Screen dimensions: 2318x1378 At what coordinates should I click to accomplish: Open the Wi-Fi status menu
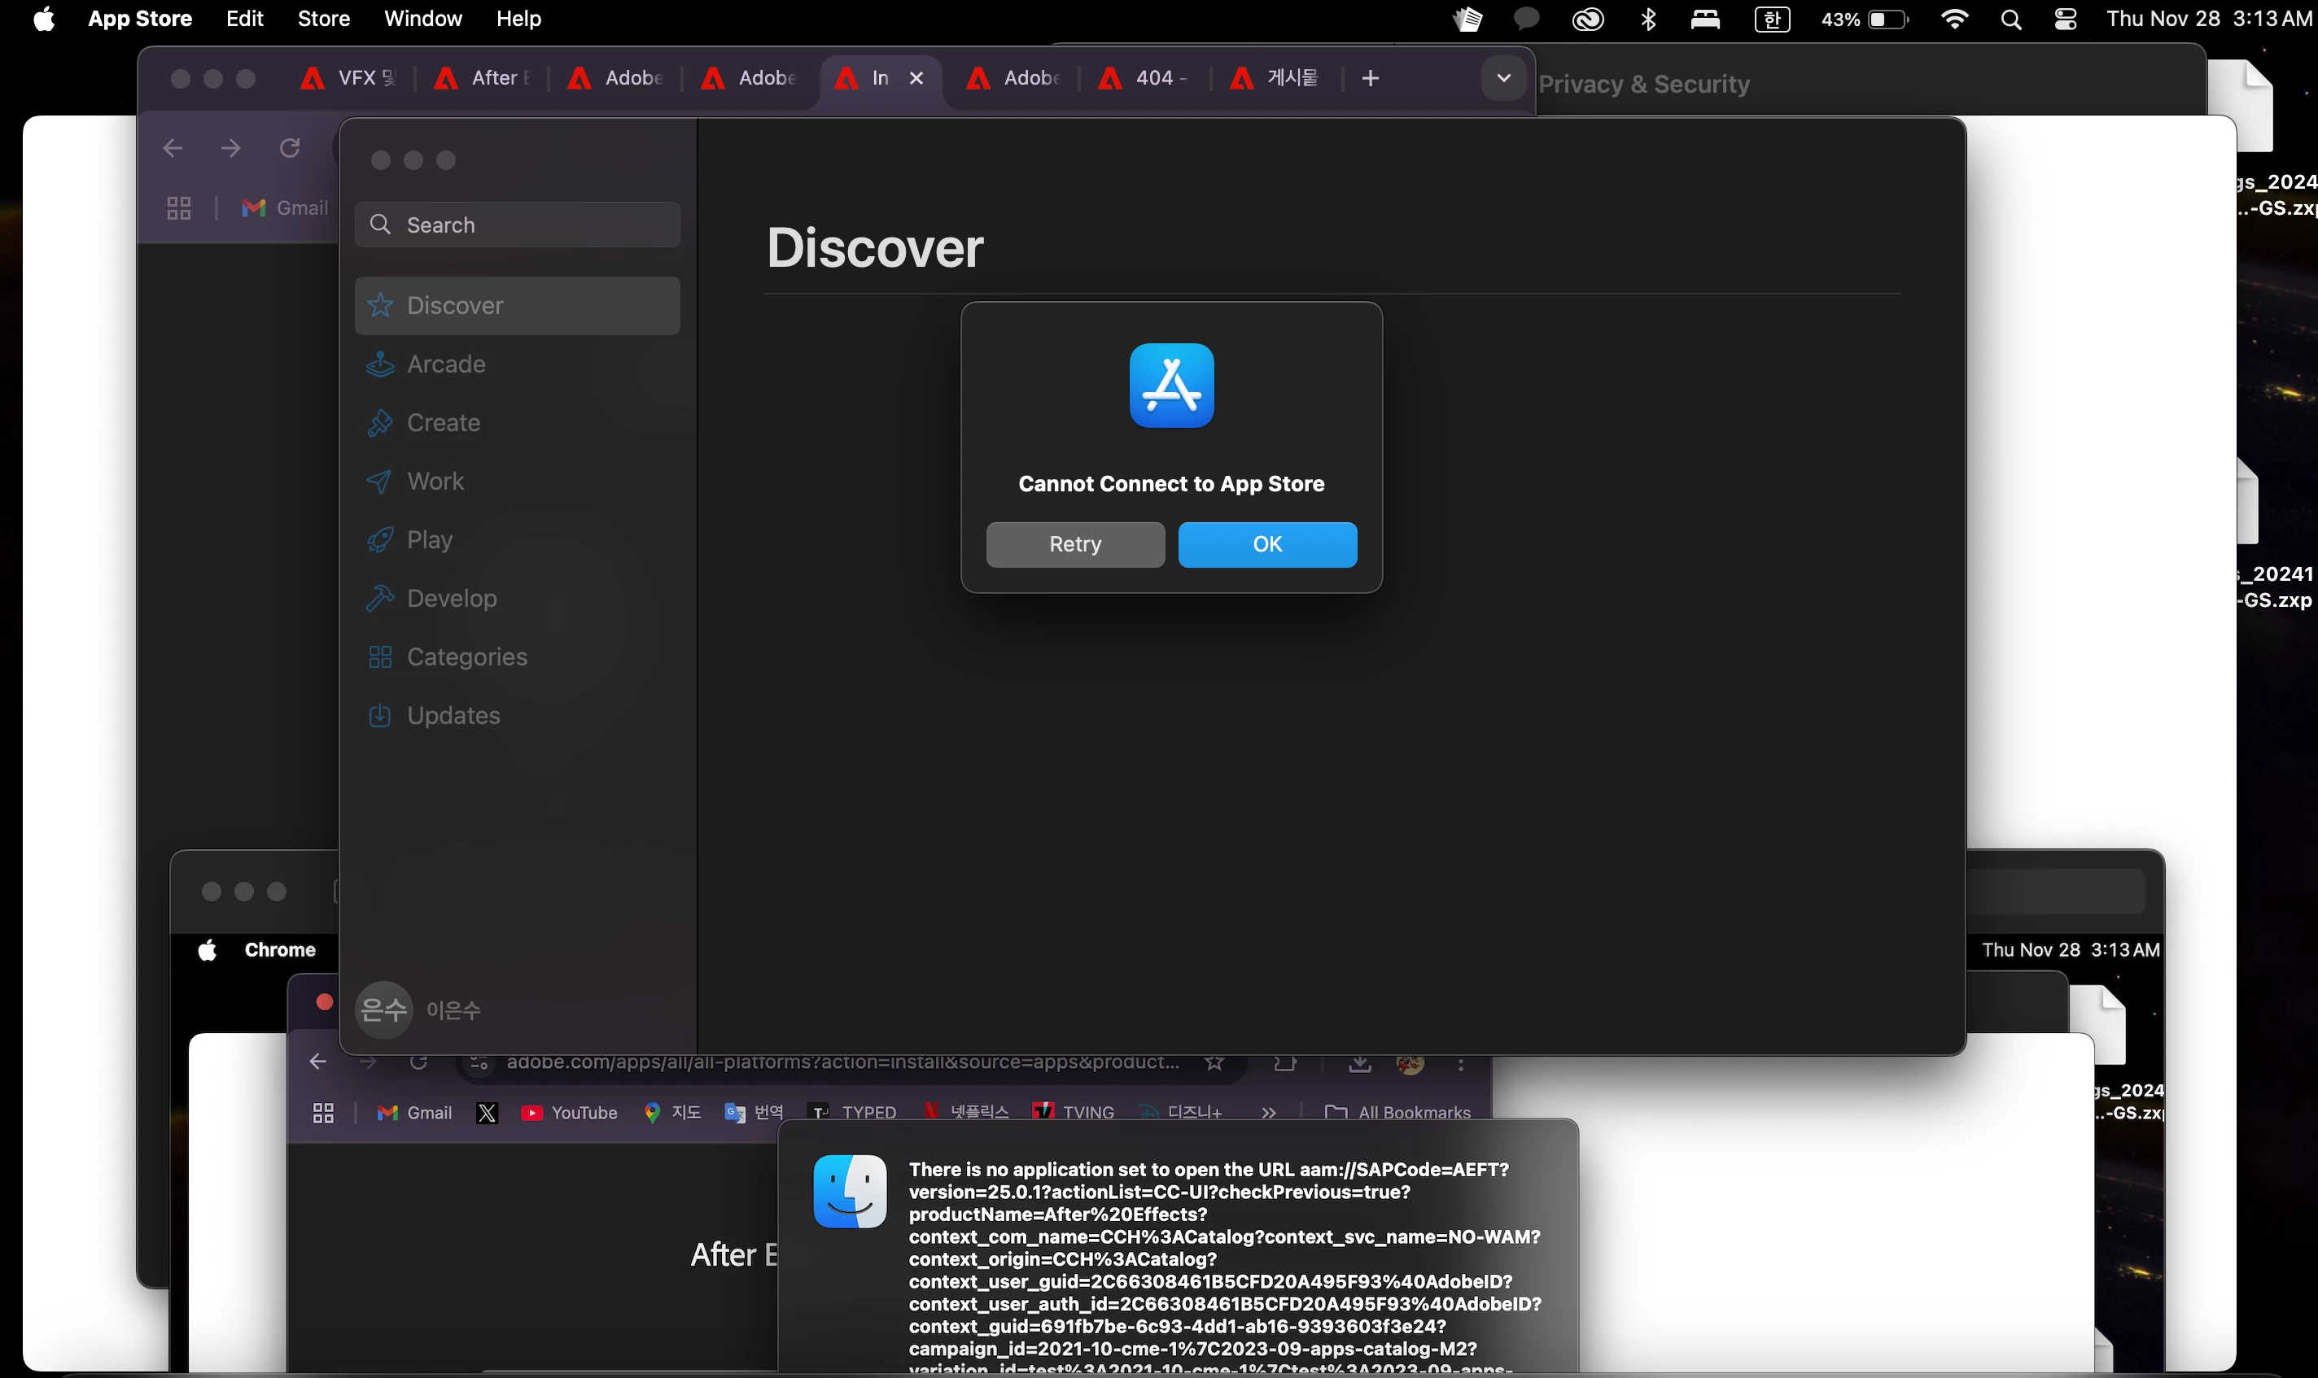[1954, 19]
